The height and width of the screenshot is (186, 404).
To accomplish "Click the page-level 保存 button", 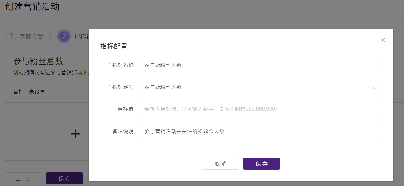I will click(x=64, y=178).
